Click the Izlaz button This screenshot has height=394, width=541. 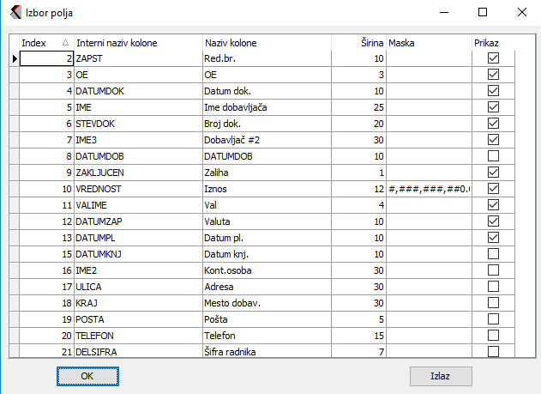(x=441, y=376)
